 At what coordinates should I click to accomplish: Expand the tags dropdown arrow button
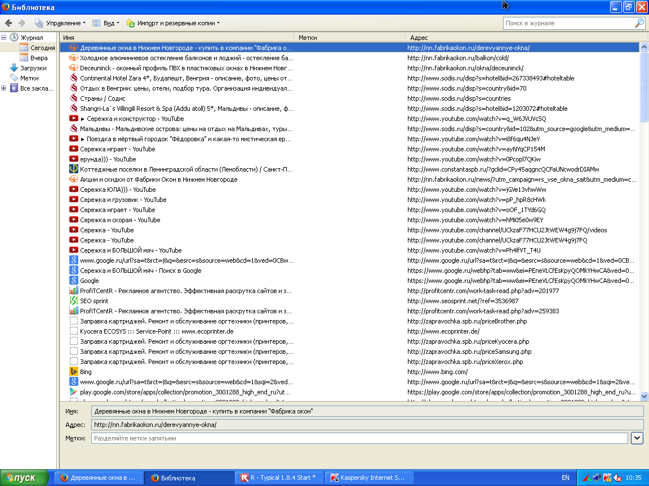(637, 438)
